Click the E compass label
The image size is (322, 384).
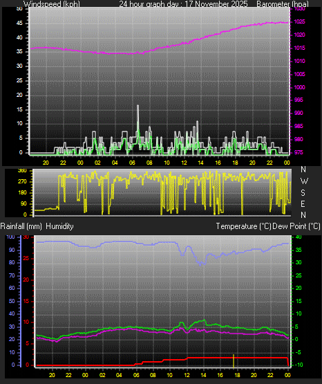(303, 203)
